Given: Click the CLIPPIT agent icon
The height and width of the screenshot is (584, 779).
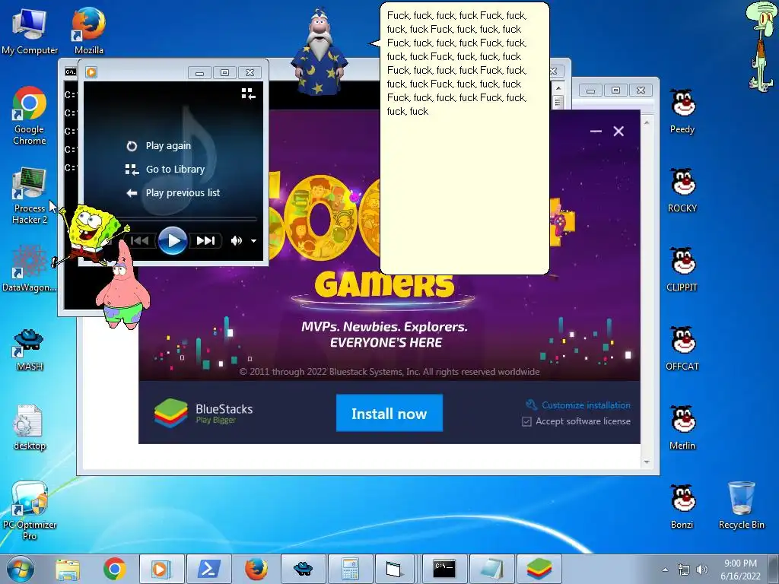Looking at the screenshot, I should (x=682, y=269).
